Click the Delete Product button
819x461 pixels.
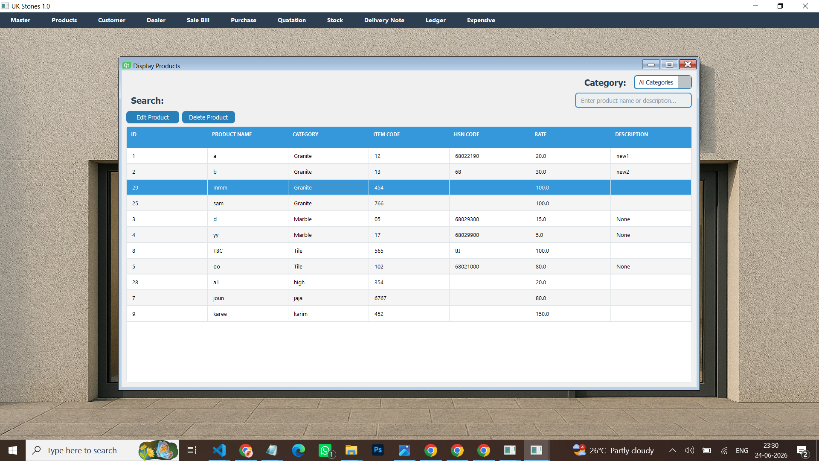[x=209, y=117]
